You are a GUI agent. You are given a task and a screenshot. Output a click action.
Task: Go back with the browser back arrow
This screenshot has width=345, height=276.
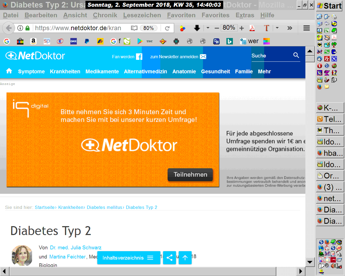pyautogui.click(x=9, y=28)
